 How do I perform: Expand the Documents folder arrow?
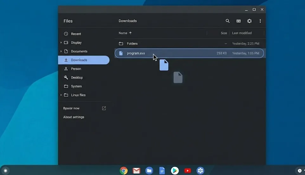click(61, 51)
